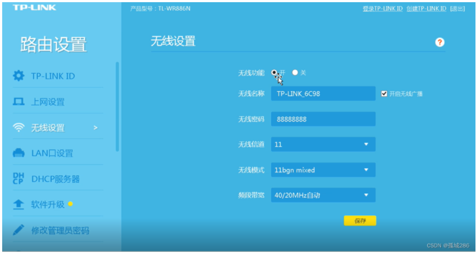
Task: Click the 无线信道 label
Action: (251, 144)
